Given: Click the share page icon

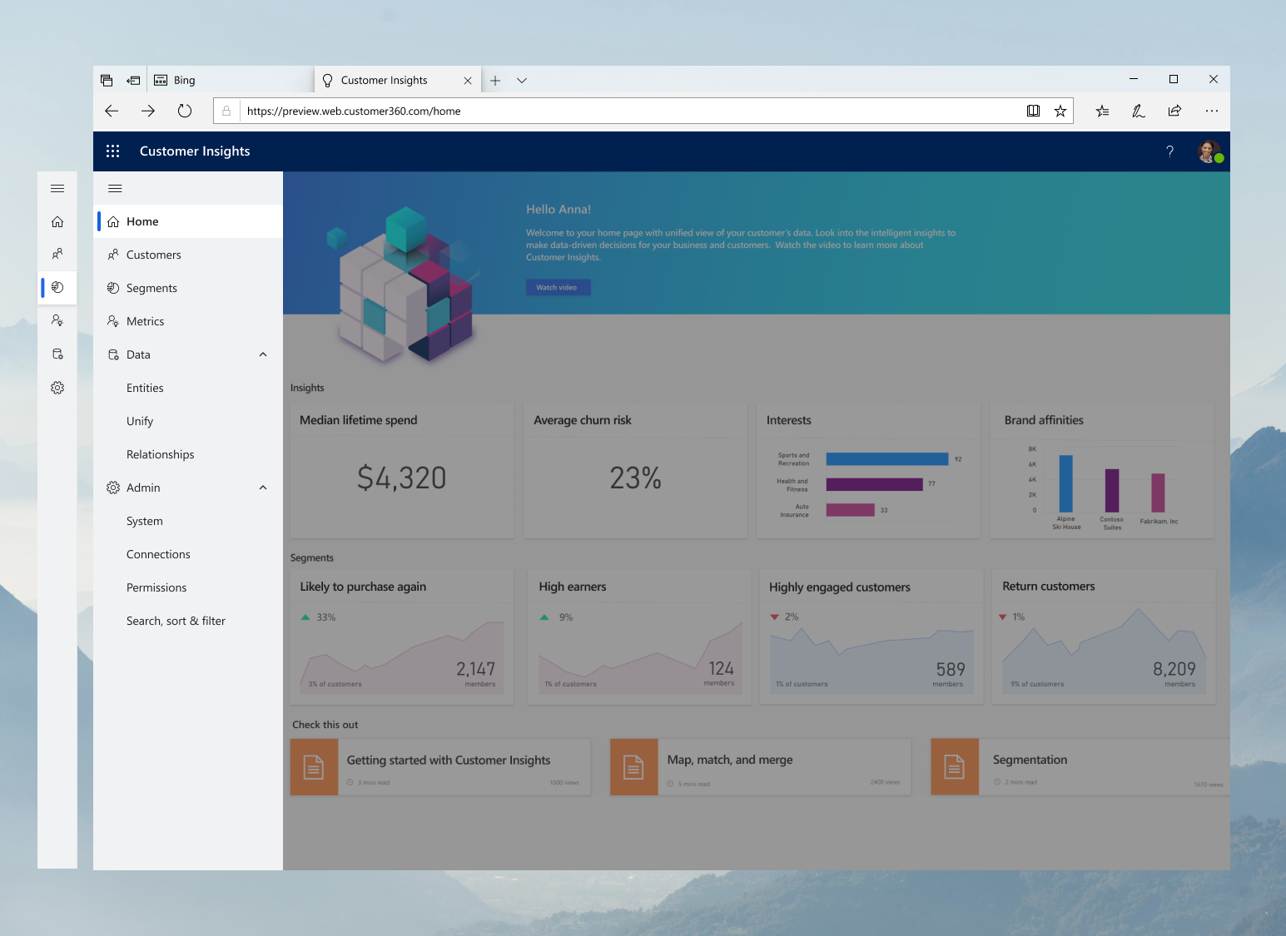Looking at the screenshot, I should pyautogui.click(x=1174, y=111).
